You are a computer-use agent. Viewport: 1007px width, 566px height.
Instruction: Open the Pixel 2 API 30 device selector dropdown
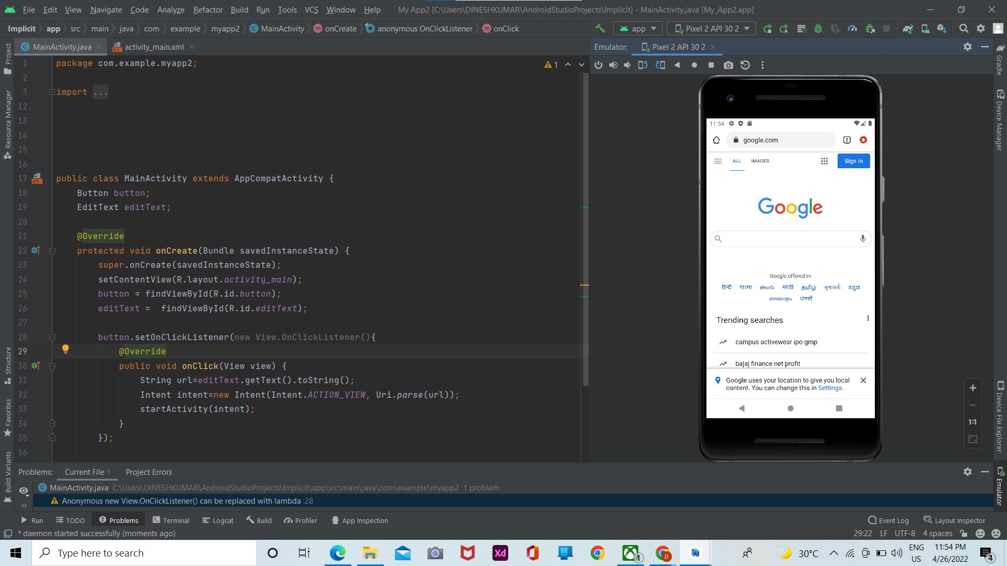coord(711,28)
